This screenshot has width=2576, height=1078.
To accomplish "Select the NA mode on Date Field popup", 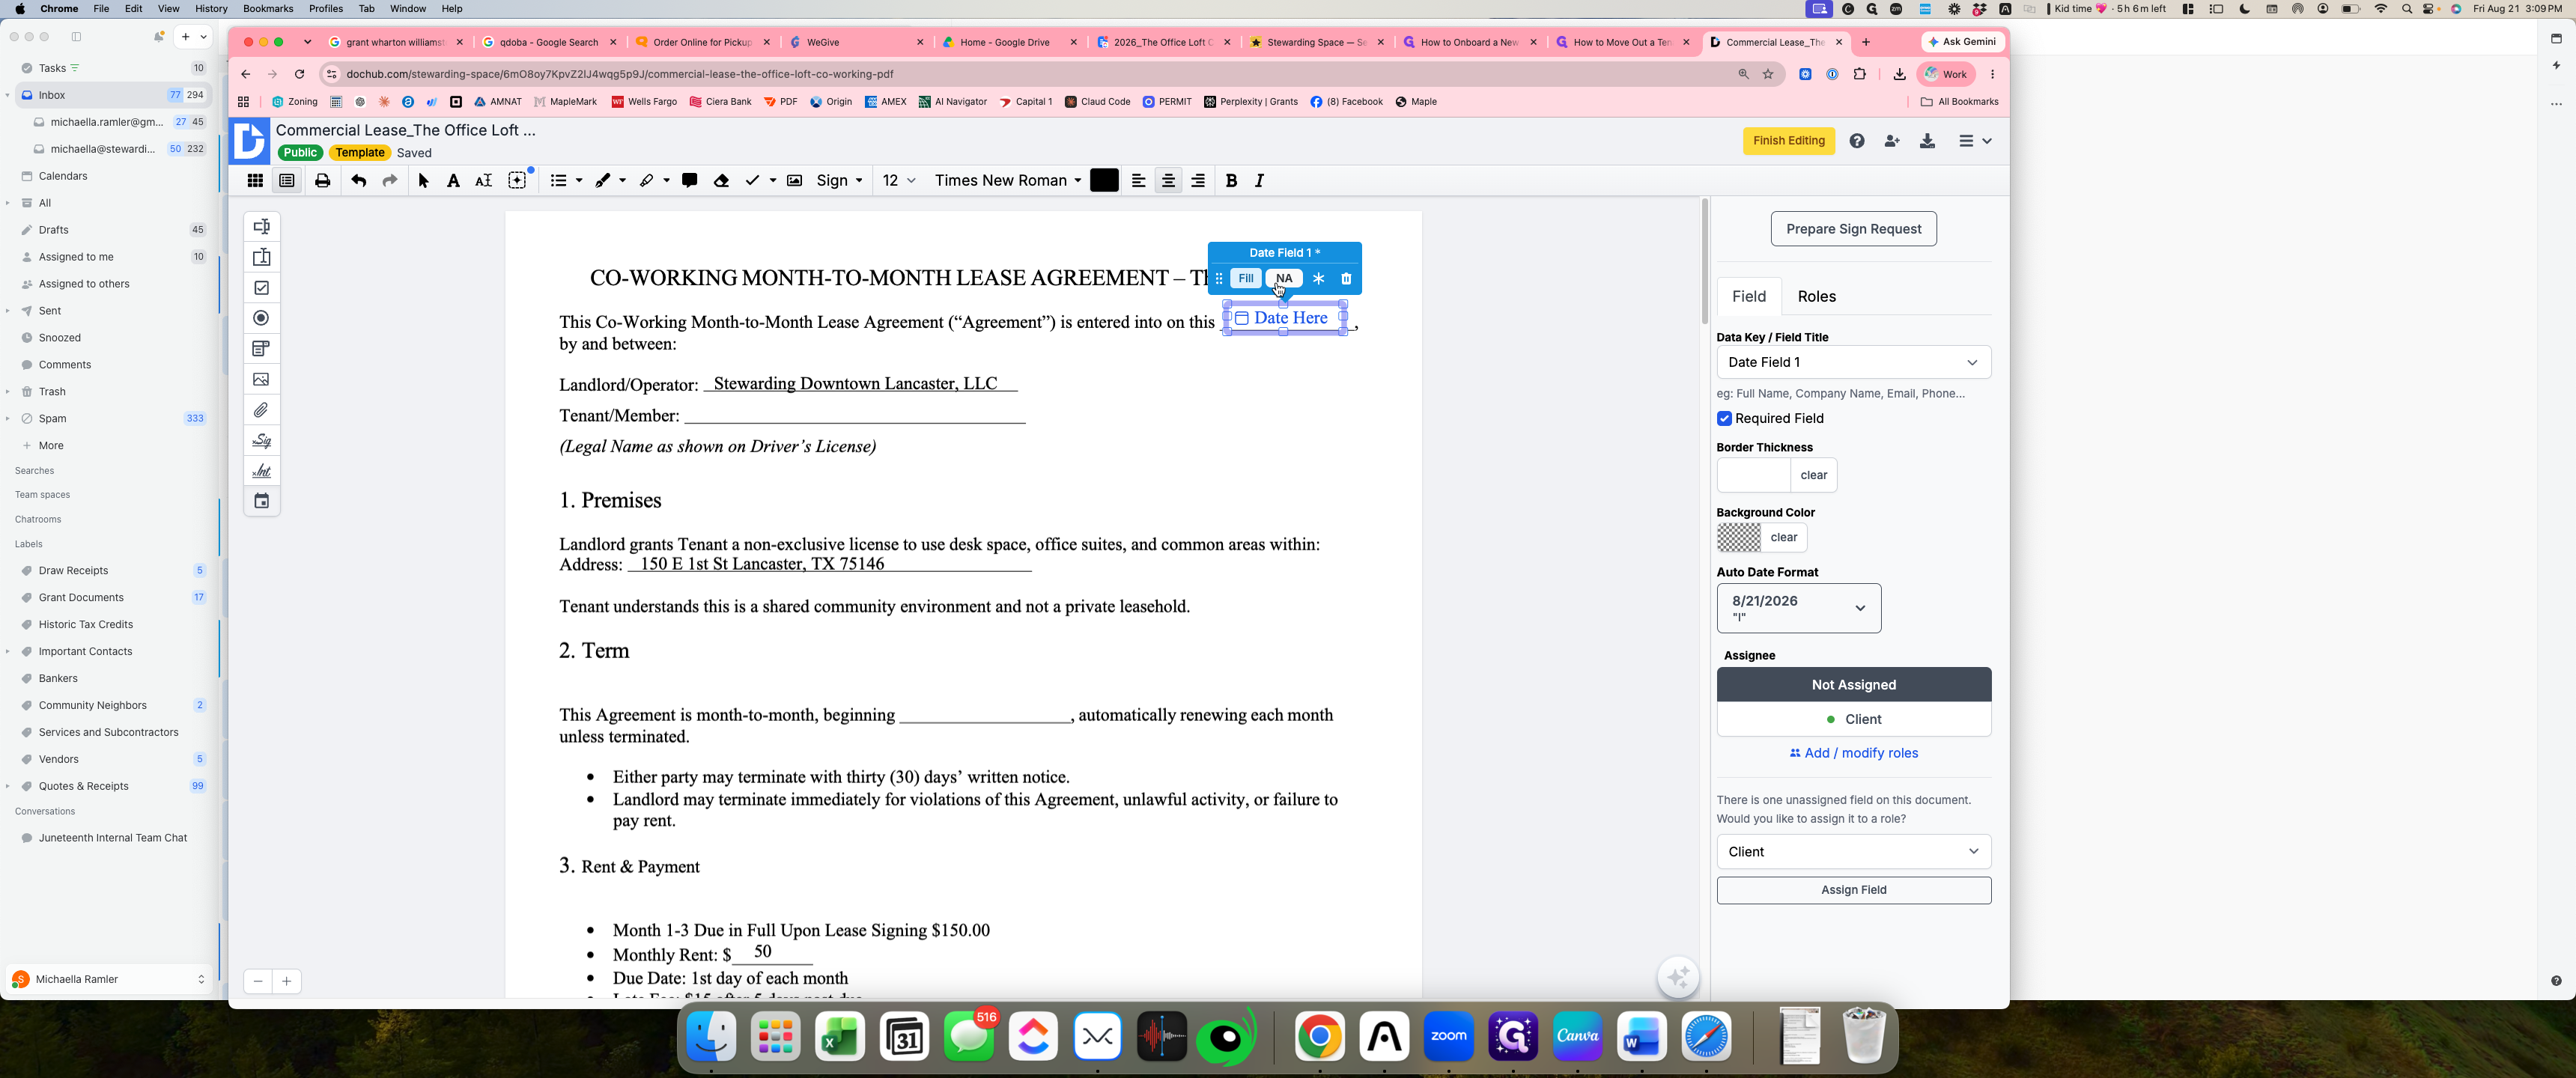I will pyautogui.click(x=1284, y=279).
